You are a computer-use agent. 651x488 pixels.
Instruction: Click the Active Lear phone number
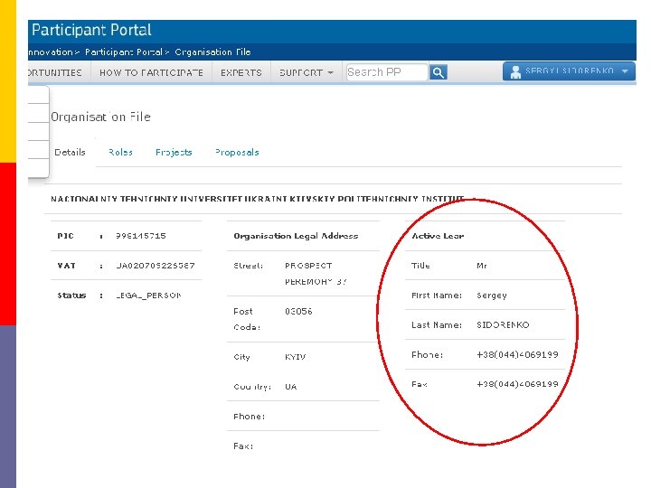[517, 355]
